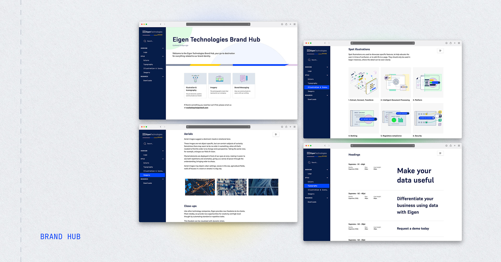Show tab overview in Brand Hub home window

[x=295, y=24]
